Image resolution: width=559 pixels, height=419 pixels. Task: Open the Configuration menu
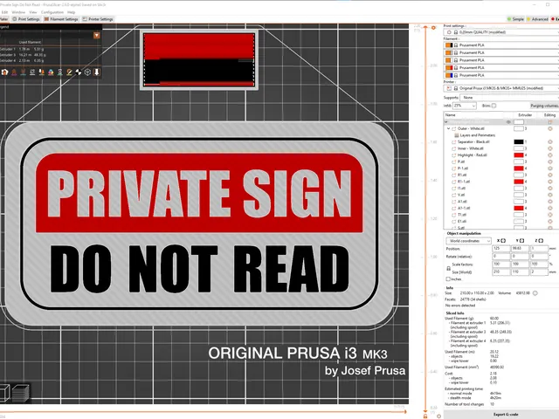[52, 12]
